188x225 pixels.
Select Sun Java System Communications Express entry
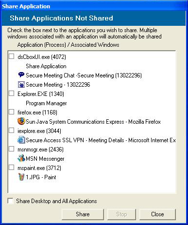tap(93, 122)
